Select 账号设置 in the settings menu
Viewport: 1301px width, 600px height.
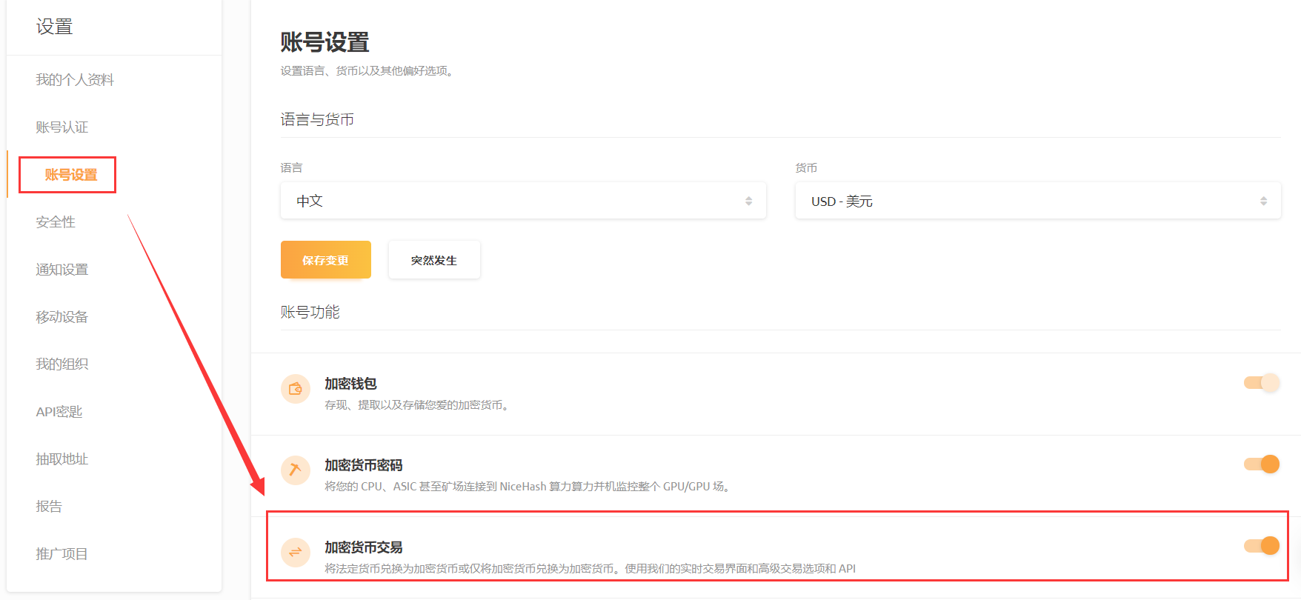(71, 175)
